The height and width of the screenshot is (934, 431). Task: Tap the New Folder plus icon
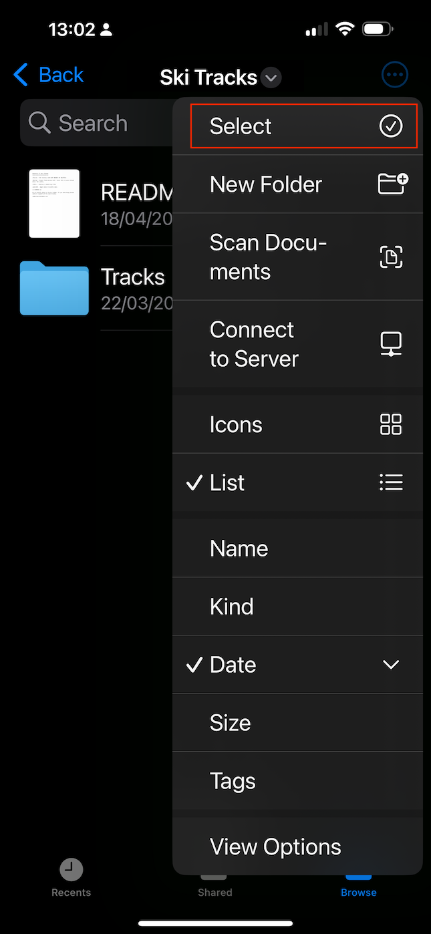[392, 184]
